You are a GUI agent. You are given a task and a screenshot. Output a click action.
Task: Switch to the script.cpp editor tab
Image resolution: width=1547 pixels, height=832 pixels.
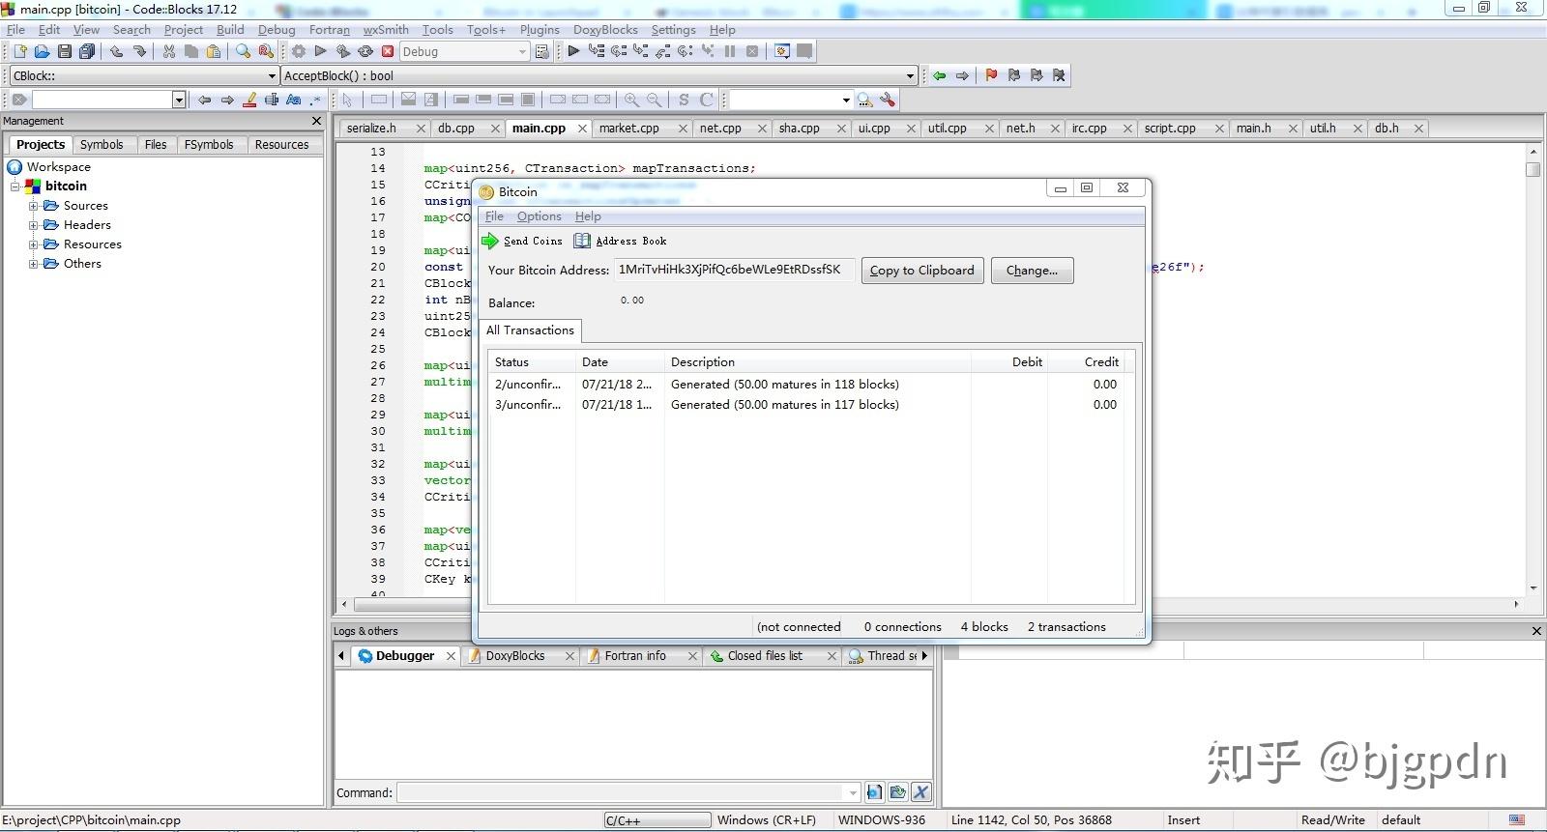pos(1170,128)
